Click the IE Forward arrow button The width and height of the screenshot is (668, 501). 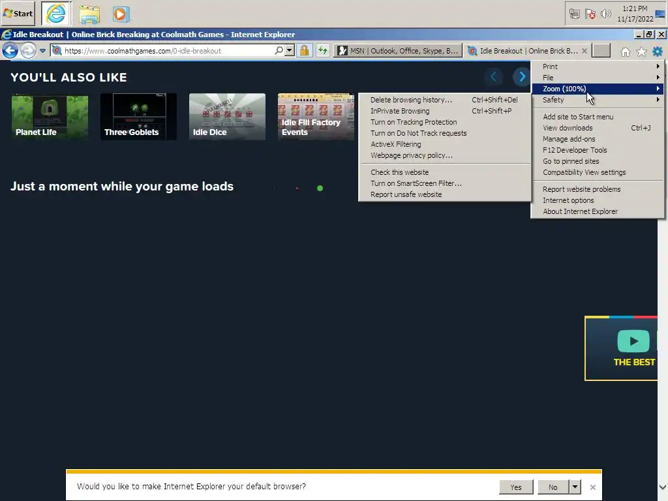(x=28, y=51)
